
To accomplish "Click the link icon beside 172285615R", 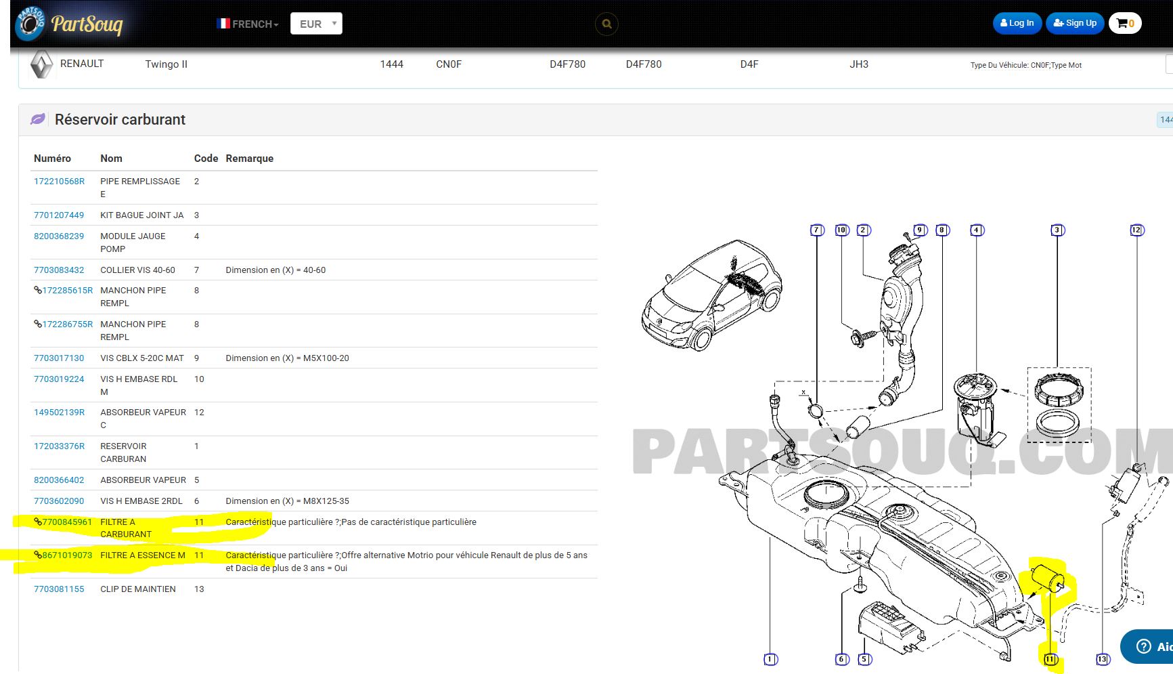I will [38, 290].
